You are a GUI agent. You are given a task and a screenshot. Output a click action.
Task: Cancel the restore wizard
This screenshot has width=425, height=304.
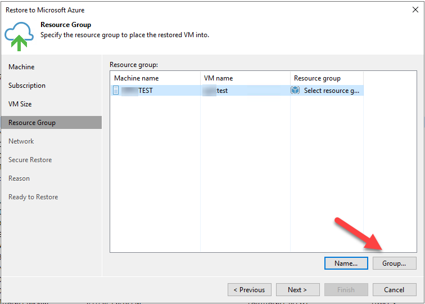[x=395, y=289]
